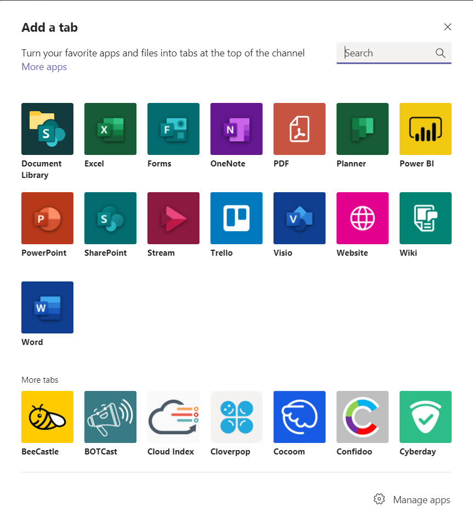Open the Planner app tile
This screenshot has height=524, width=473.
tap(363, 129)
